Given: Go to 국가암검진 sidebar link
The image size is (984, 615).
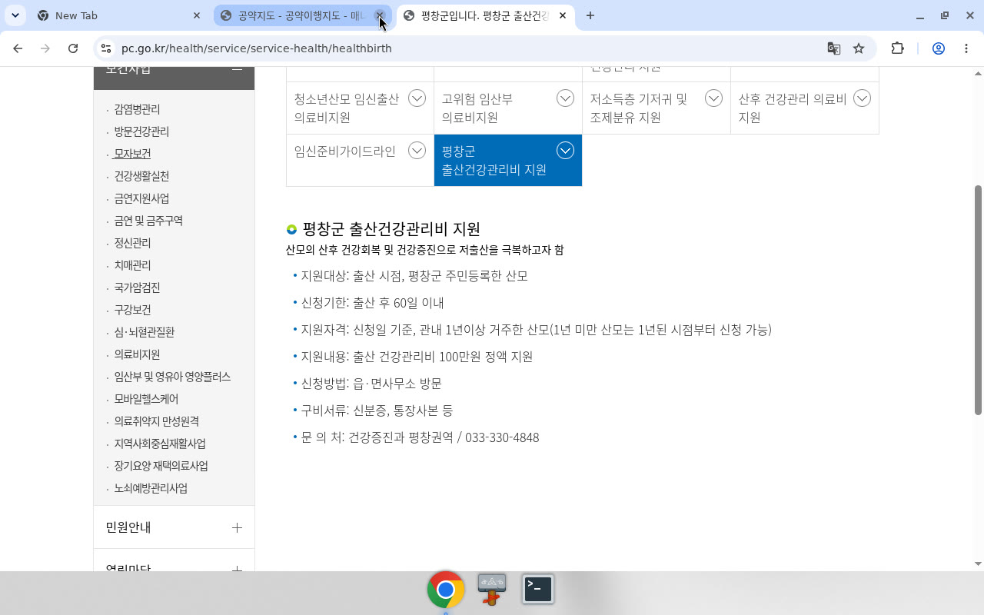Looking at the screenshot, I should tap(137, 288).
